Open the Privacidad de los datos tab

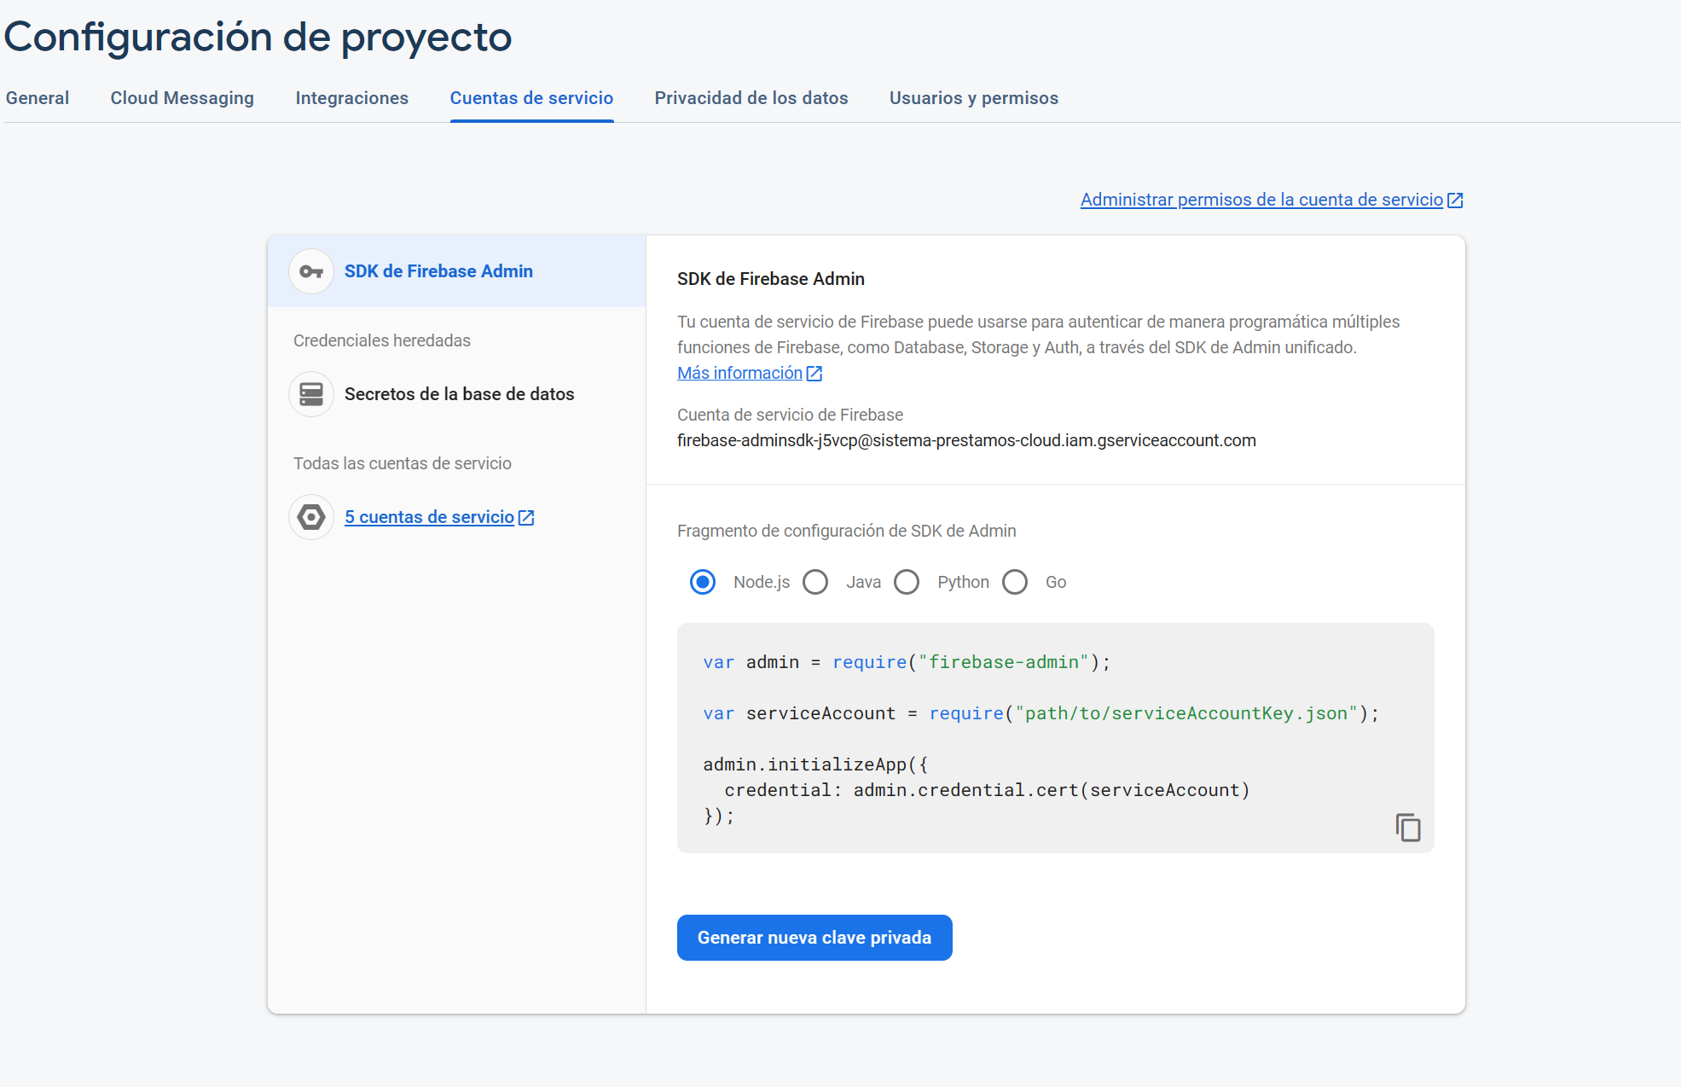click(751, 98)
